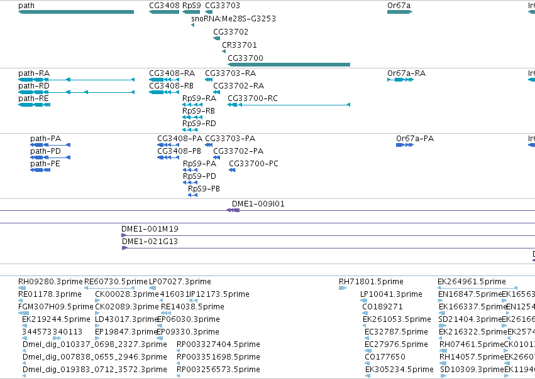Click the RpS9-RB transcript label
This screenshot has height=379, width=535.
tap(199, 111)
